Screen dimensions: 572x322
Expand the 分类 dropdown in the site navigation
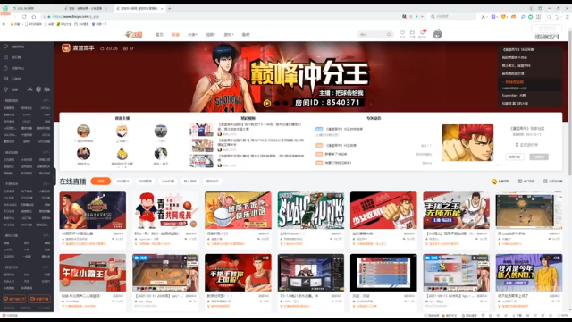[192, 35]
